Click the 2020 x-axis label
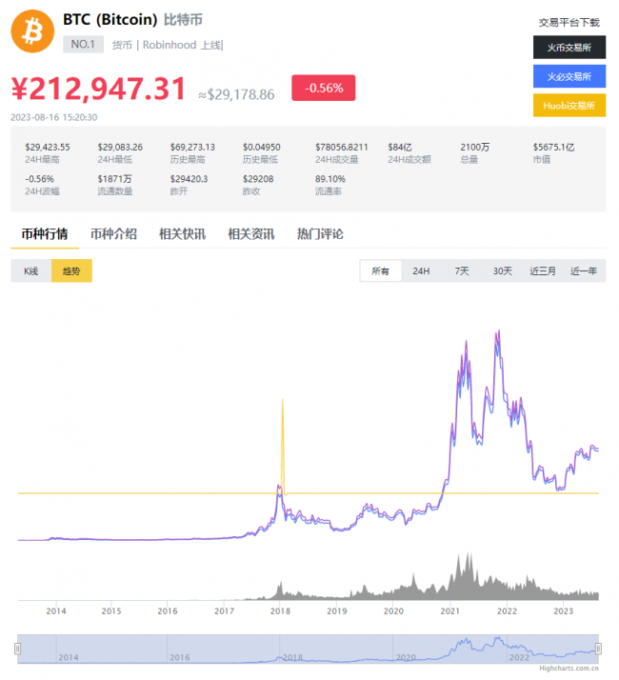Screen dimensions: 619x680 tap(393, 611)
